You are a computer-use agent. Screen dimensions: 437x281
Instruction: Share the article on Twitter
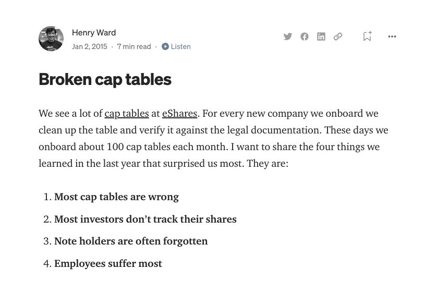click(x=288, y=36)
